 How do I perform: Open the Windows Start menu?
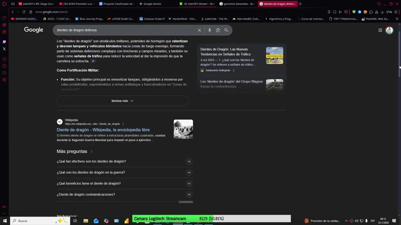click(5, 221)
